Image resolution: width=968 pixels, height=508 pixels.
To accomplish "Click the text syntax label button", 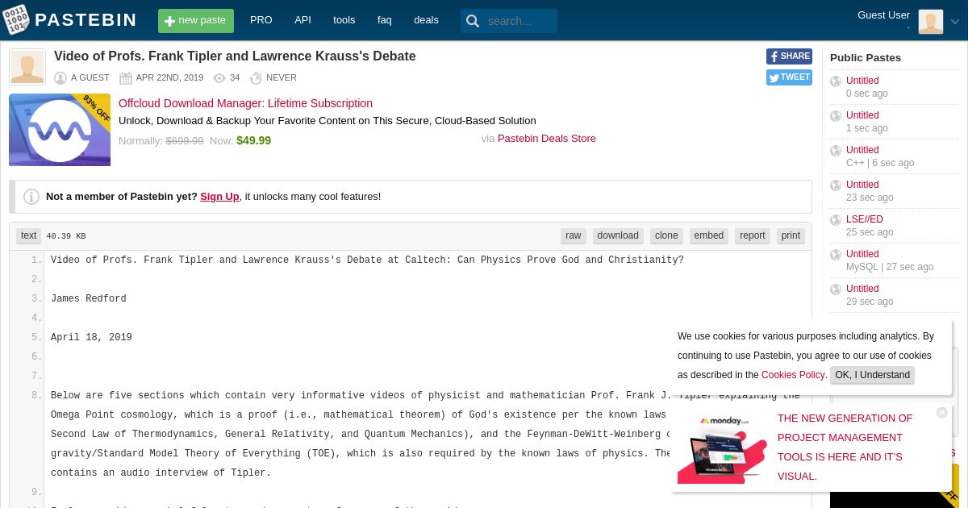I will (29, 235).
